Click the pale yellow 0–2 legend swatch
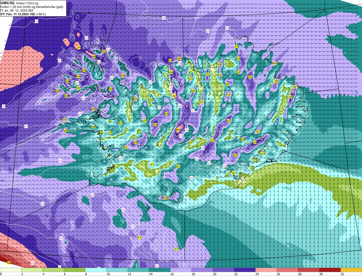The height and width of the screenshot is (276, 362). (x=11, y=270)
